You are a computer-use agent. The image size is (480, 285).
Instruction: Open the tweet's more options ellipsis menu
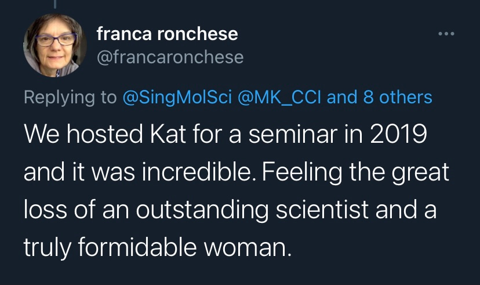[447, 34]
